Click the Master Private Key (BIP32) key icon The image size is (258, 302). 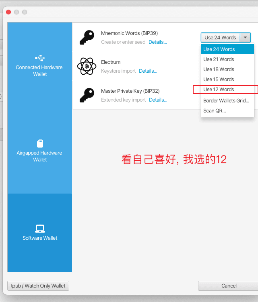[x=87, y=95]
